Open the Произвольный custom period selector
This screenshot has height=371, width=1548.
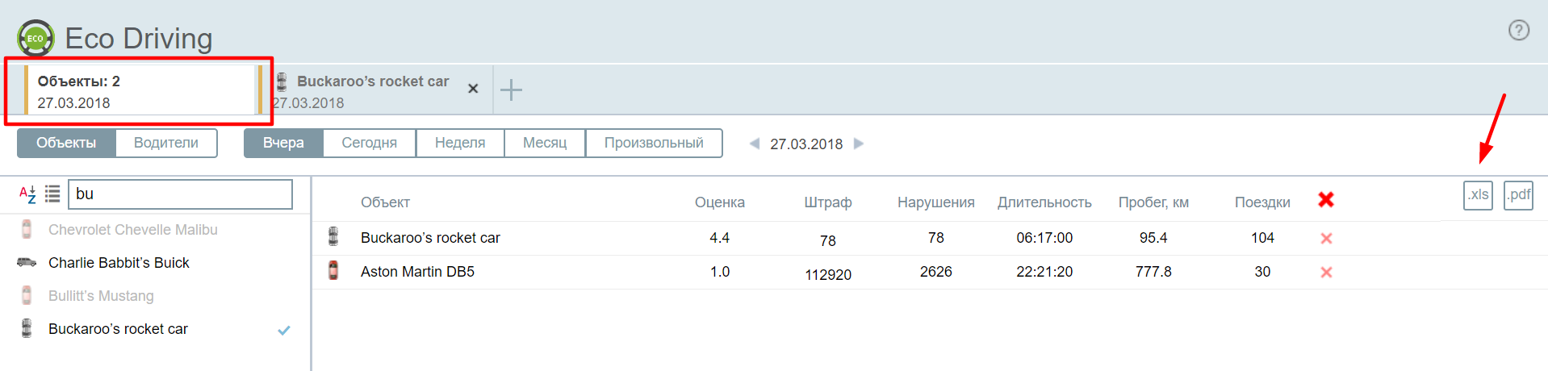tap(653, 143)
